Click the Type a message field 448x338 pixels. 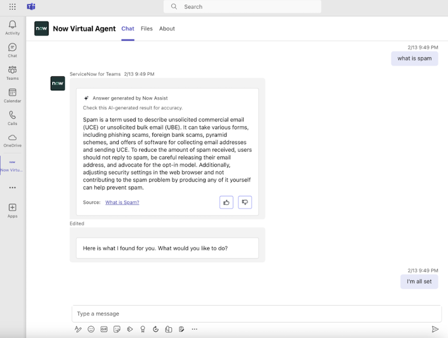(257, 314)
